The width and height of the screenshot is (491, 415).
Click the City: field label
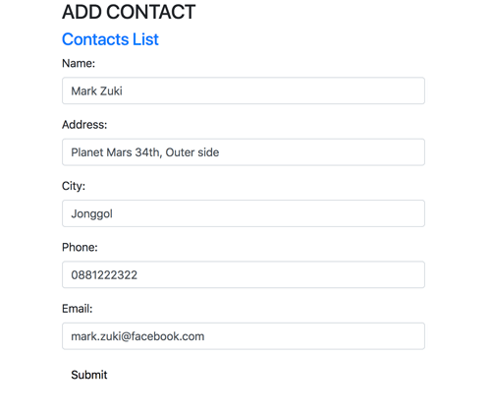[74, 186]
